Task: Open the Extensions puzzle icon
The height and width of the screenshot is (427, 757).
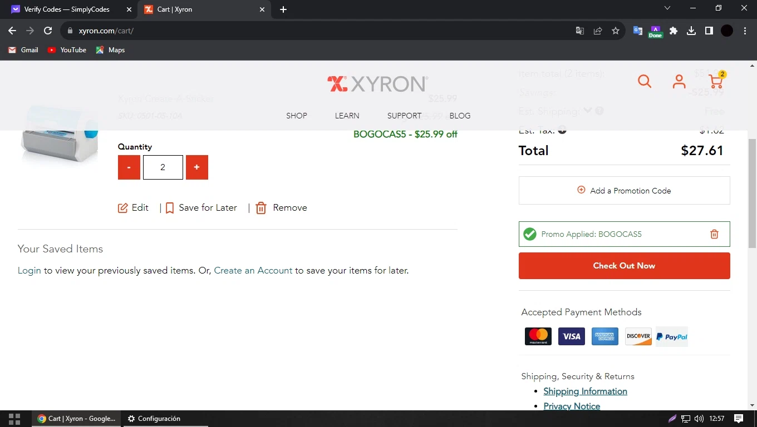Action: [x=674, y=31]
